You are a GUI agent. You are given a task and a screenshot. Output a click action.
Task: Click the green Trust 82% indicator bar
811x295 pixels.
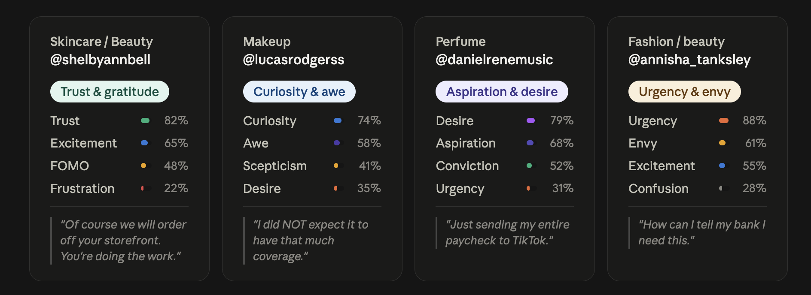(x=145, y=120)
